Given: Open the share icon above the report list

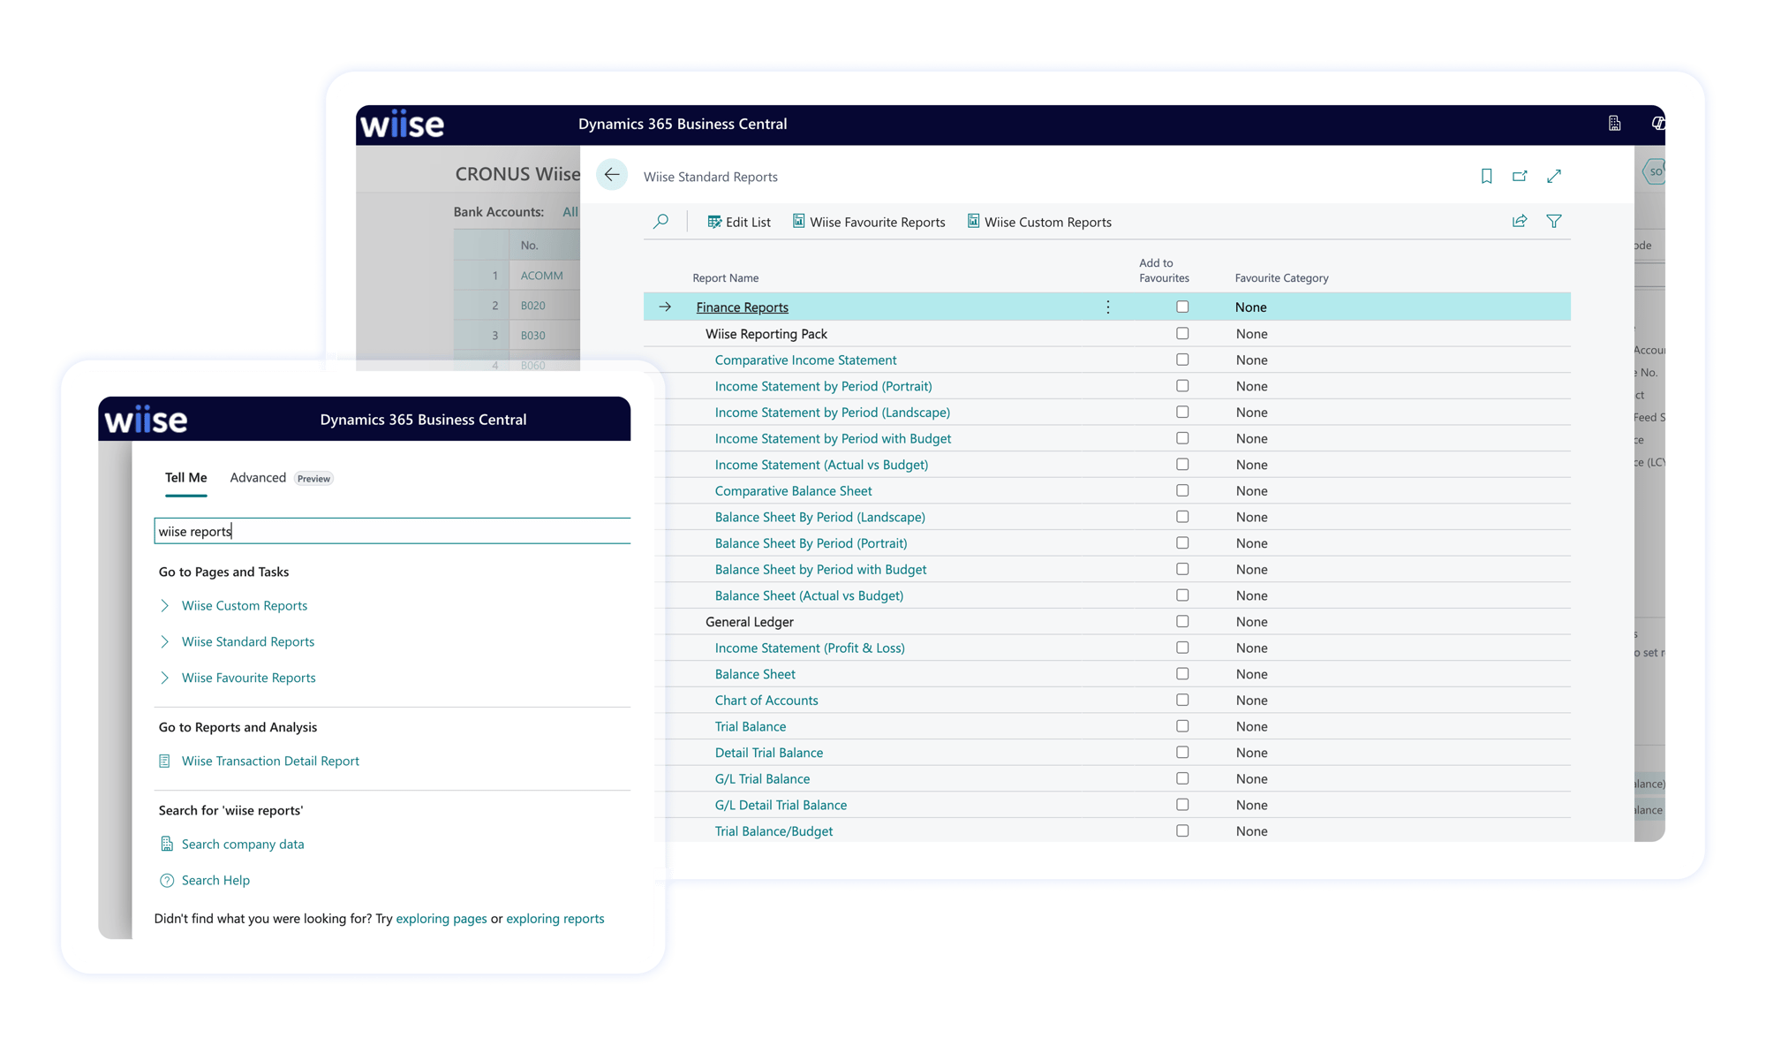Looking at the screenshot, I should [1520, 221].
